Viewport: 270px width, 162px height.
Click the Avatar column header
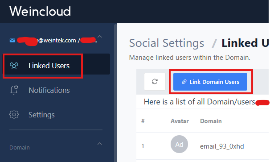click(x=180, y=121)
